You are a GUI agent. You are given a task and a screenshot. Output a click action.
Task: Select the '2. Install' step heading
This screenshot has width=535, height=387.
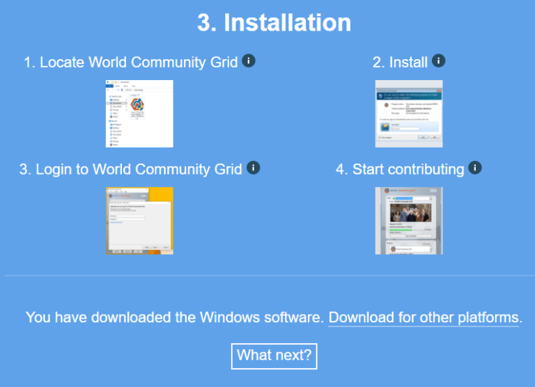(x=400, y=62)
